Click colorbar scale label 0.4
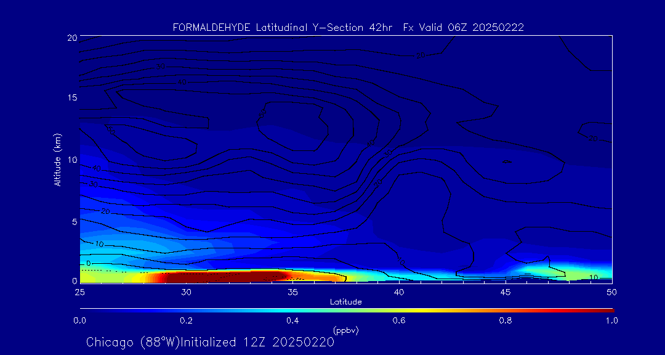This screenshot has height=355, width=665. [292, 320]
